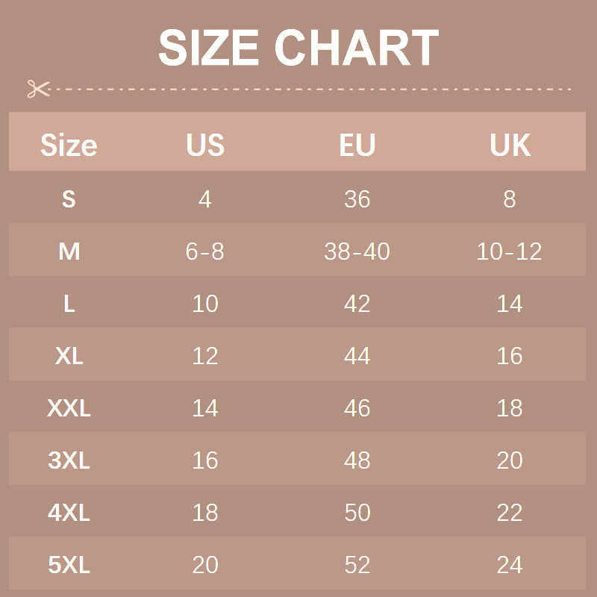Click UK value 24 for 5XL
Image resolution: width=597 pixels, height=597 pixels.
point(510,565)
